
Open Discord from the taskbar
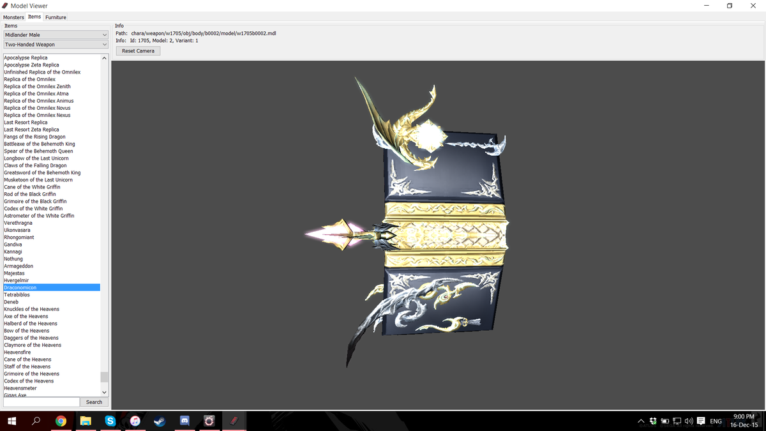(x=184, y=421)
